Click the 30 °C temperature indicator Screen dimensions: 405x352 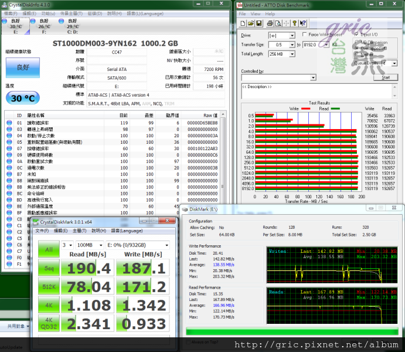(x=23, y=99)
